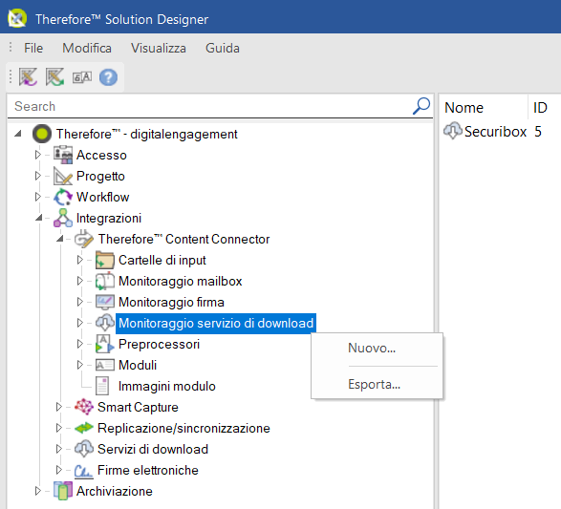561x509 pixels.
Task: Collapse the Therefore Content Connector node
Action: coord(60,239)
